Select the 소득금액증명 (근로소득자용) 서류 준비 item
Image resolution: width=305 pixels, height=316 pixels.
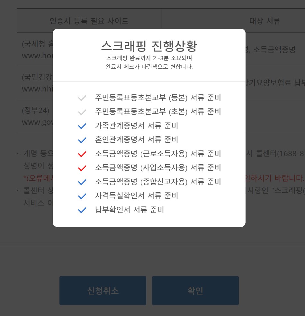tap(158, 154)
